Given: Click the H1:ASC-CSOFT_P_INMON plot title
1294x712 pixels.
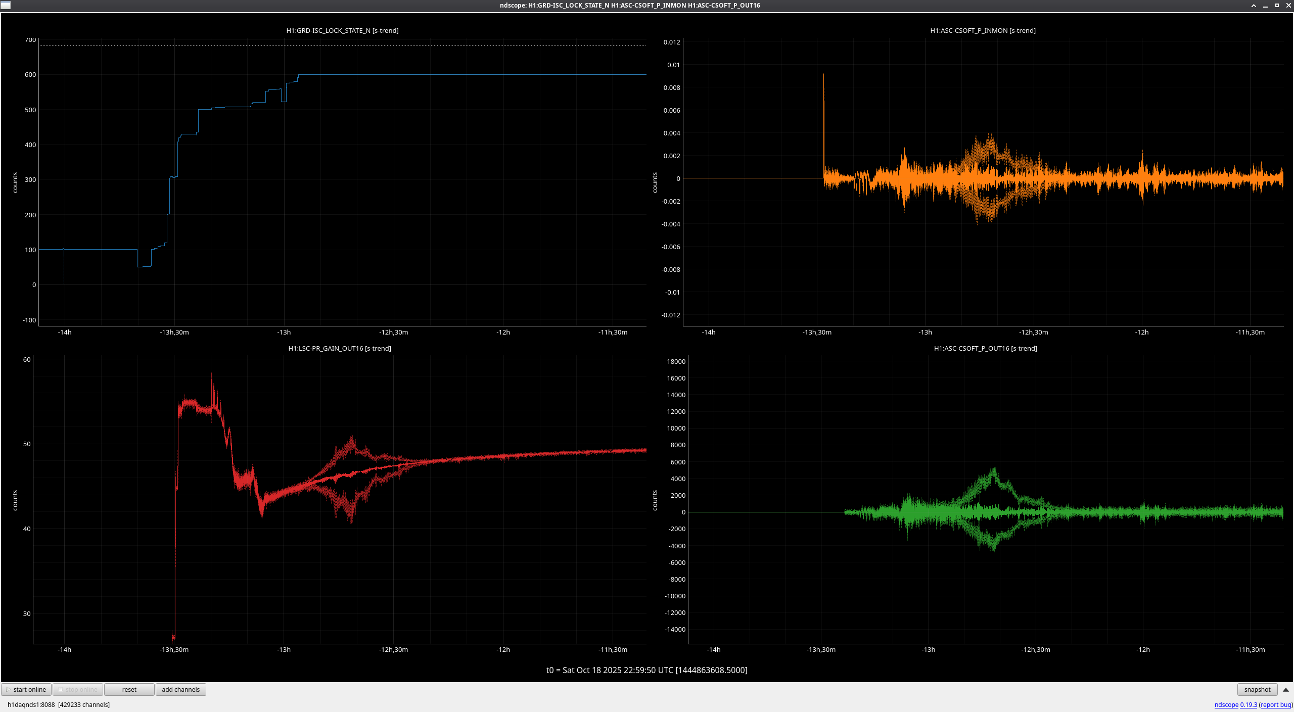Looking at the screenshot, I should coord(983,30).
